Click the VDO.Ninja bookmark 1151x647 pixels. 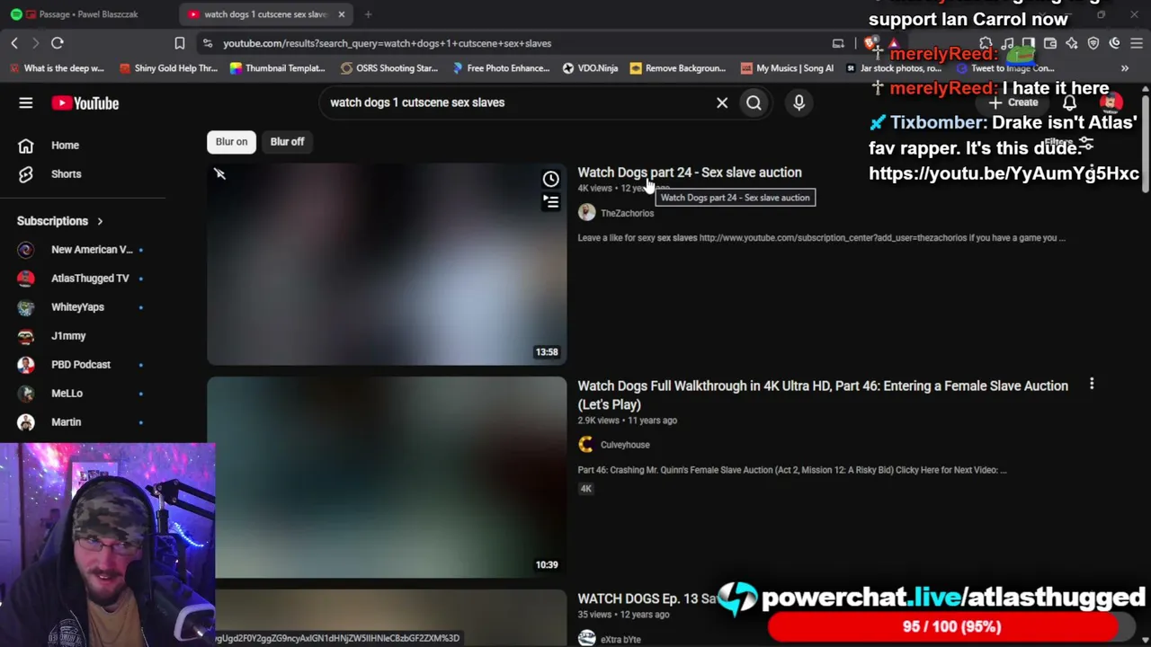coord(590,68)
